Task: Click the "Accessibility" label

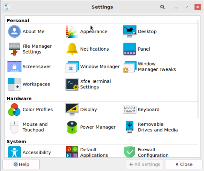Action: (37, 153)
